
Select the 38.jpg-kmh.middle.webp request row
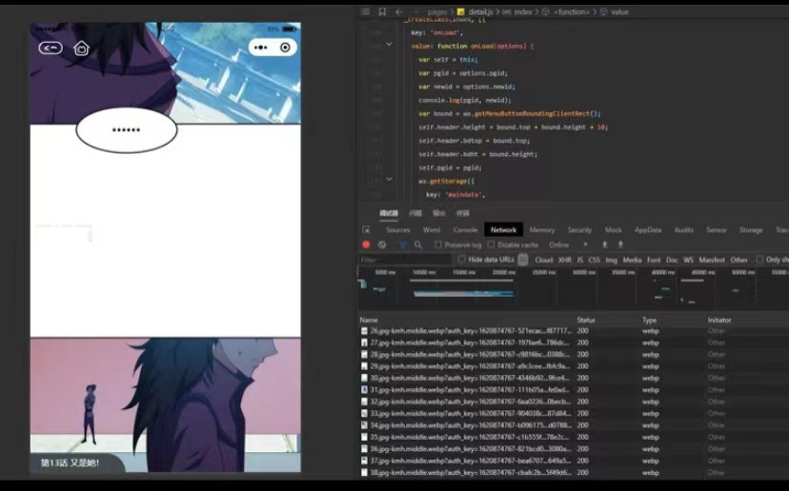pos(573,472)
